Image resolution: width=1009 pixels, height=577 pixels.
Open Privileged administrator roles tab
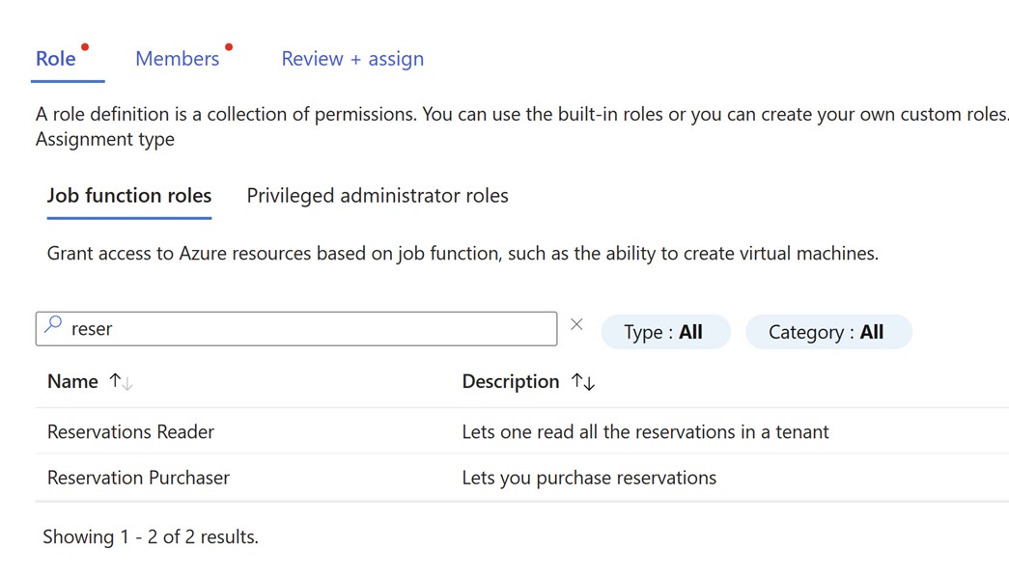tap(378, 196)
